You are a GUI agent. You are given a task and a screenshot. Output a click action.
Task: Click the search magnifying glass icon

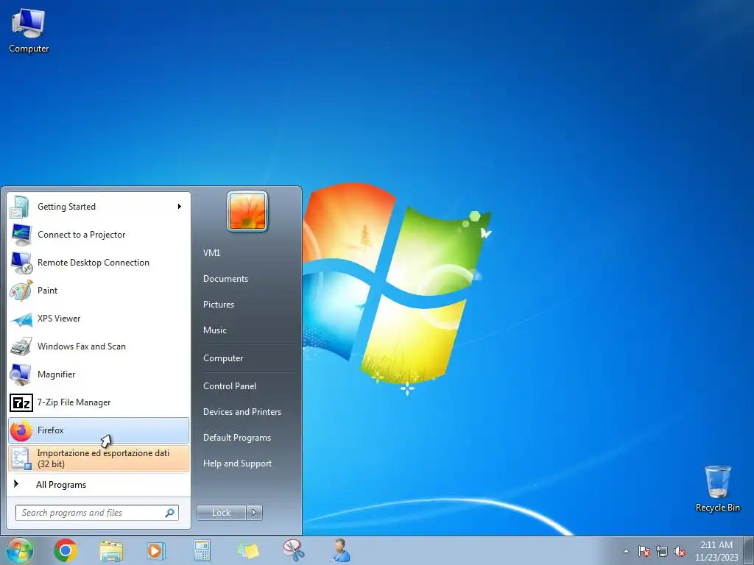pyautogui.click(x=170, y=513)
